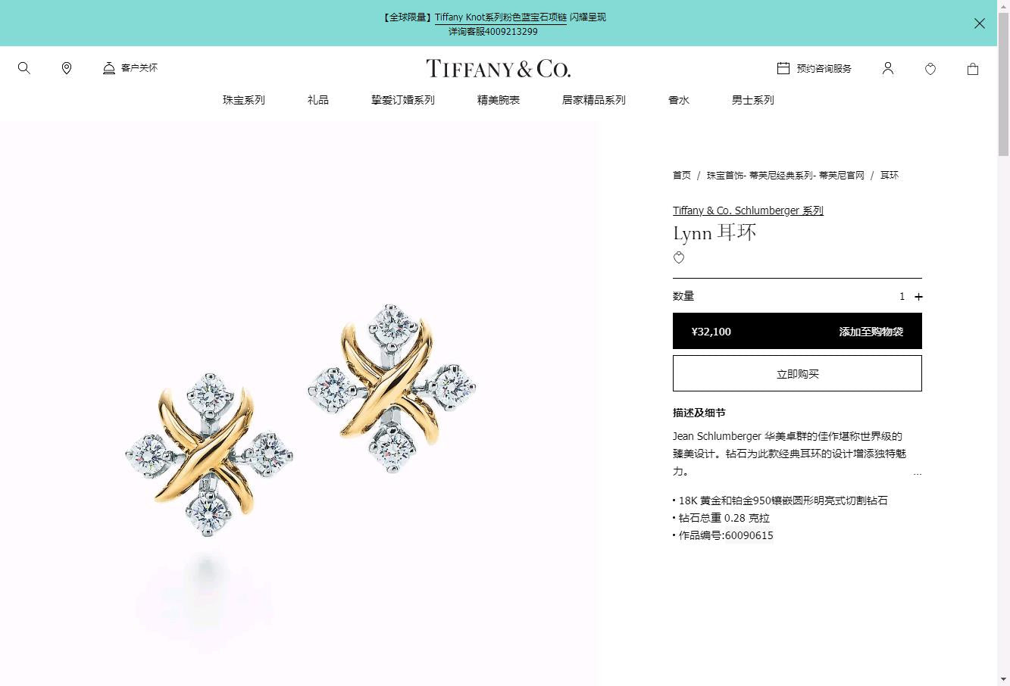Viewport: 1010px width, 686px height.
Task: Click the Tiffany Knot promo banner link
Action: [x=501, y=17]
